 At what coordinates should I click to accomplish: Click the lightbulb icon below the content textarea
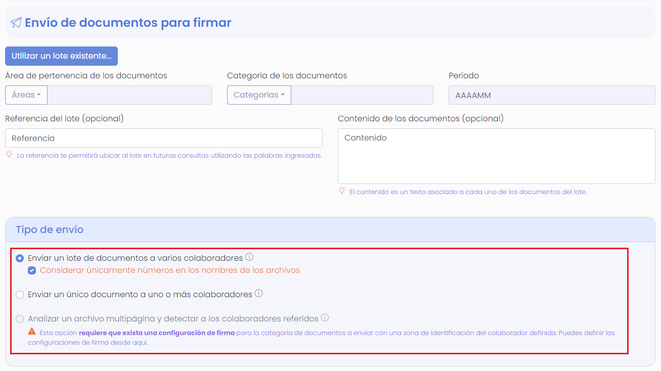click(341, 191)
